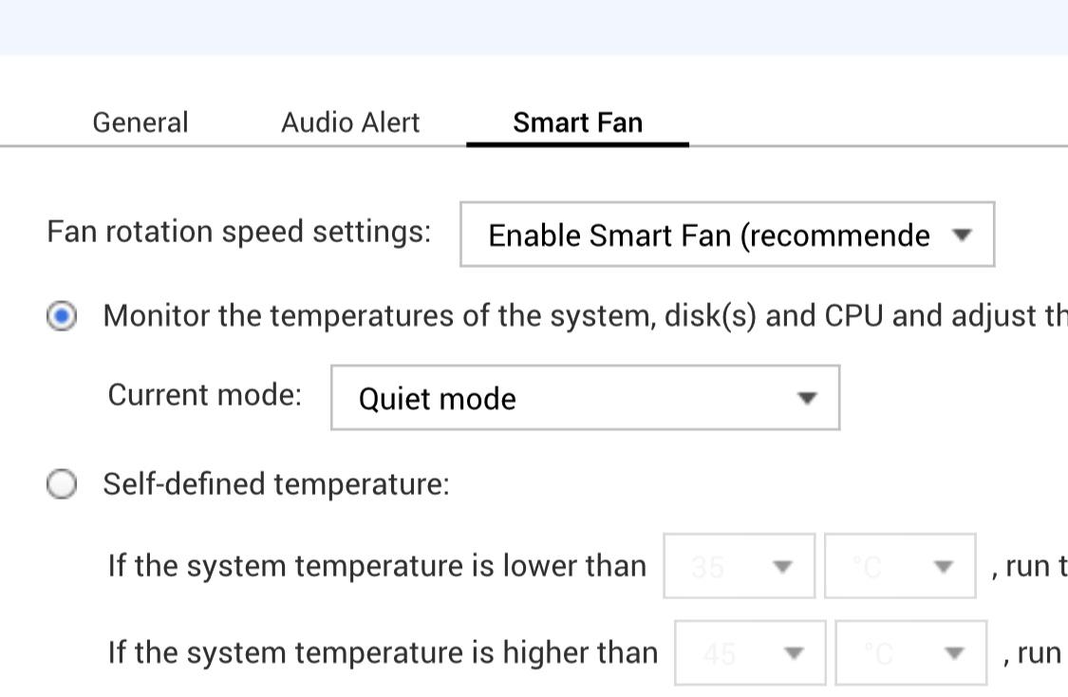Screen dimensions: 1068x697
Task: Select the Smart Fan tab
Action: 577,122
